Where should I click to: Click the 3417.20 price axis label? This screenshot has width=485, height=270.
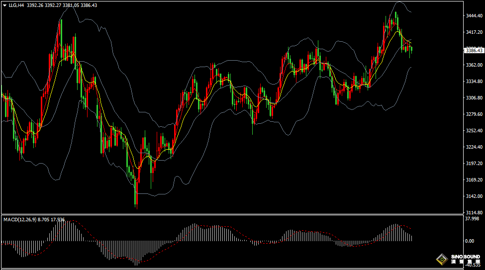pos(474,32)
